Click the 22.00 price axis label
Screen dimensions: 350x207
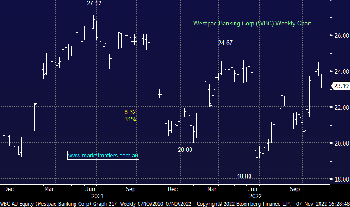click(340, 107)
